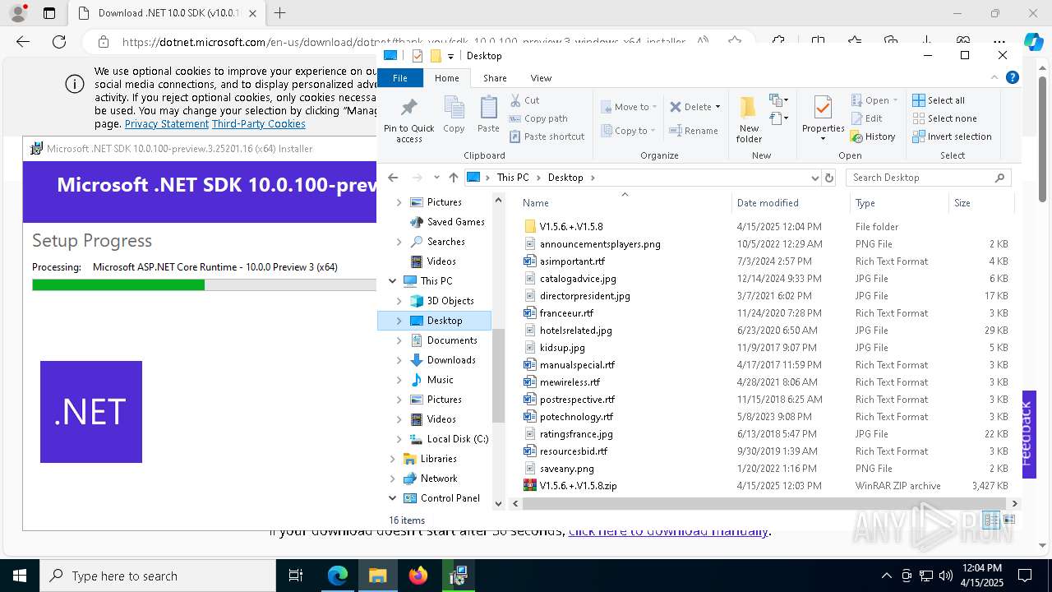
Task: Expand Desktop in navigation tree
Action: tap(399, 321)
